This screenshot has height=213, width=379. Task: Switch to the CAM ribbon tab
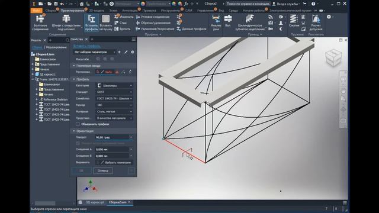coord(189,11)
